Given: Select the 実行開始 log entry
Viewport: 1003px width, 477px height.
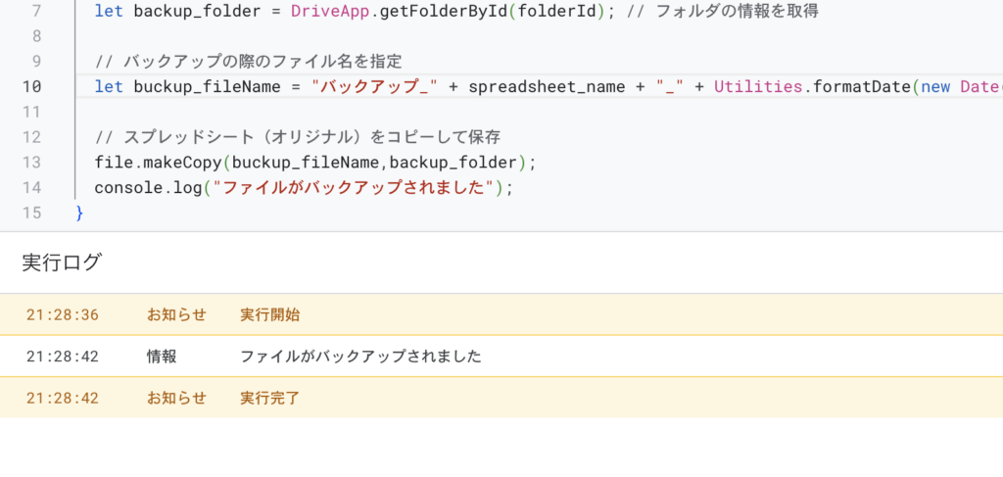Looking at the screenshot, I should pyautogui.click(x=270, y=314).
